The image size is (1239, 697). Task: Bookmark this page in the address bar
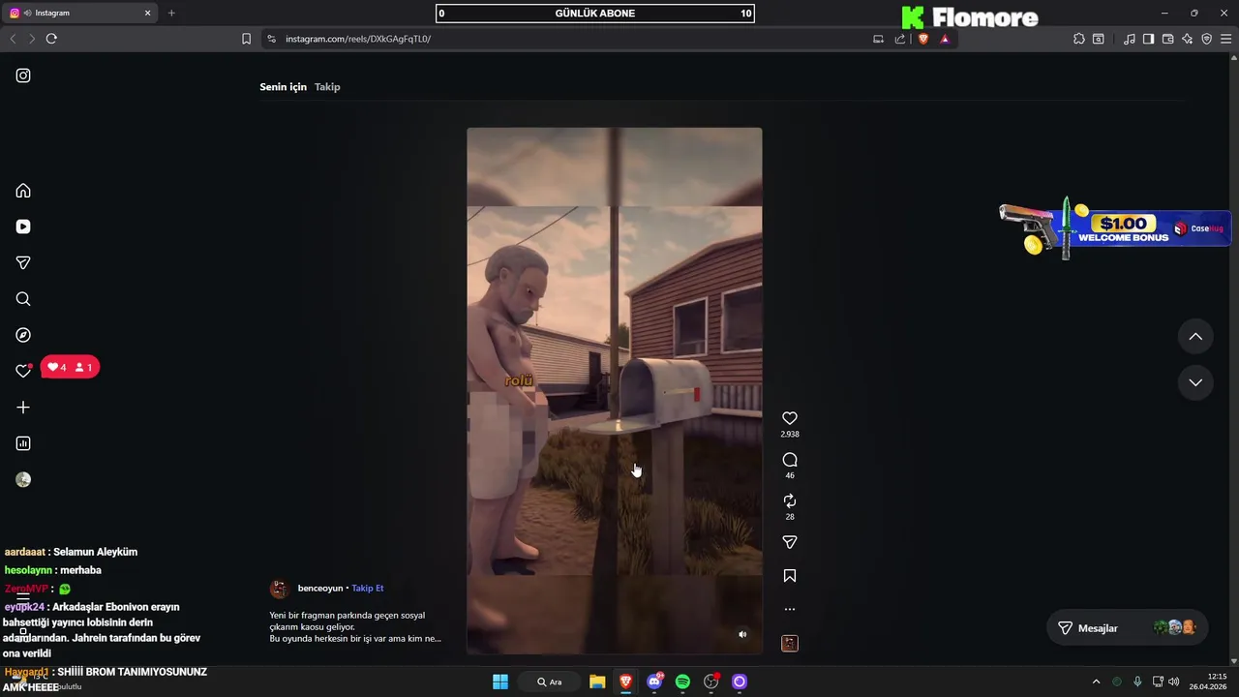246,39
